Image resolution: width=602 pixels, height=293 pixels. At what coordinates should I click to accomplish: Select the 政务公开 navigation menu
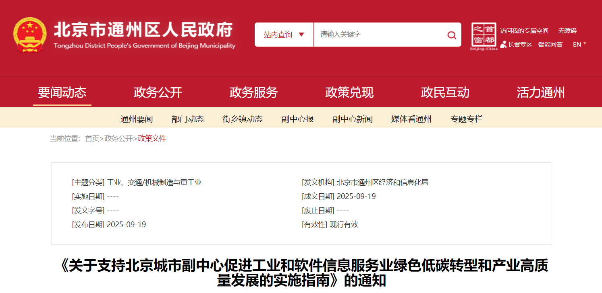pyautogui.click(x=158, y=93)
